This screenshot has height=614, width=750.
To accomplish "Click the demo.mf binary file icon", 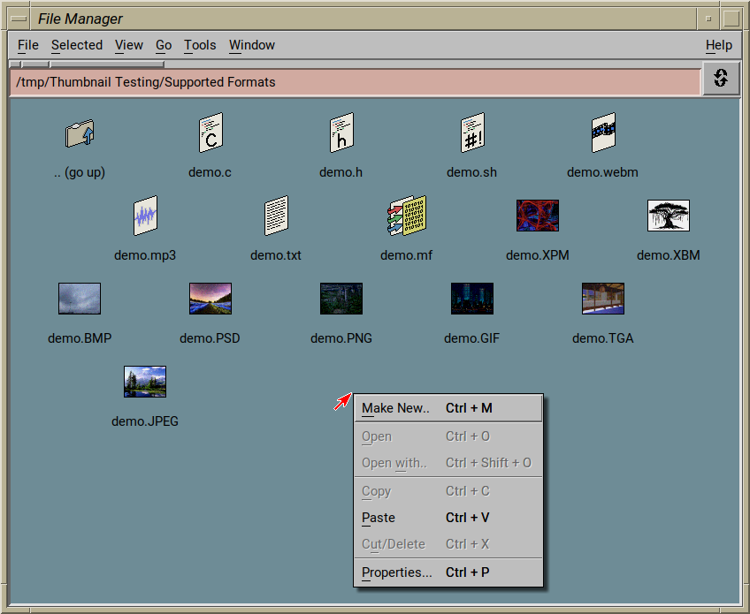I will [407, 216].
